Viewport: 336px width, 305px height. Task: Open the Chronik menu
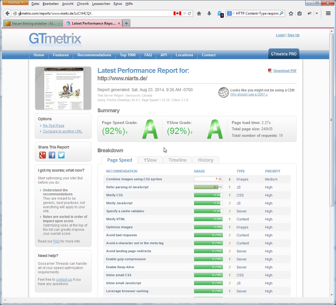click(83, 4)
